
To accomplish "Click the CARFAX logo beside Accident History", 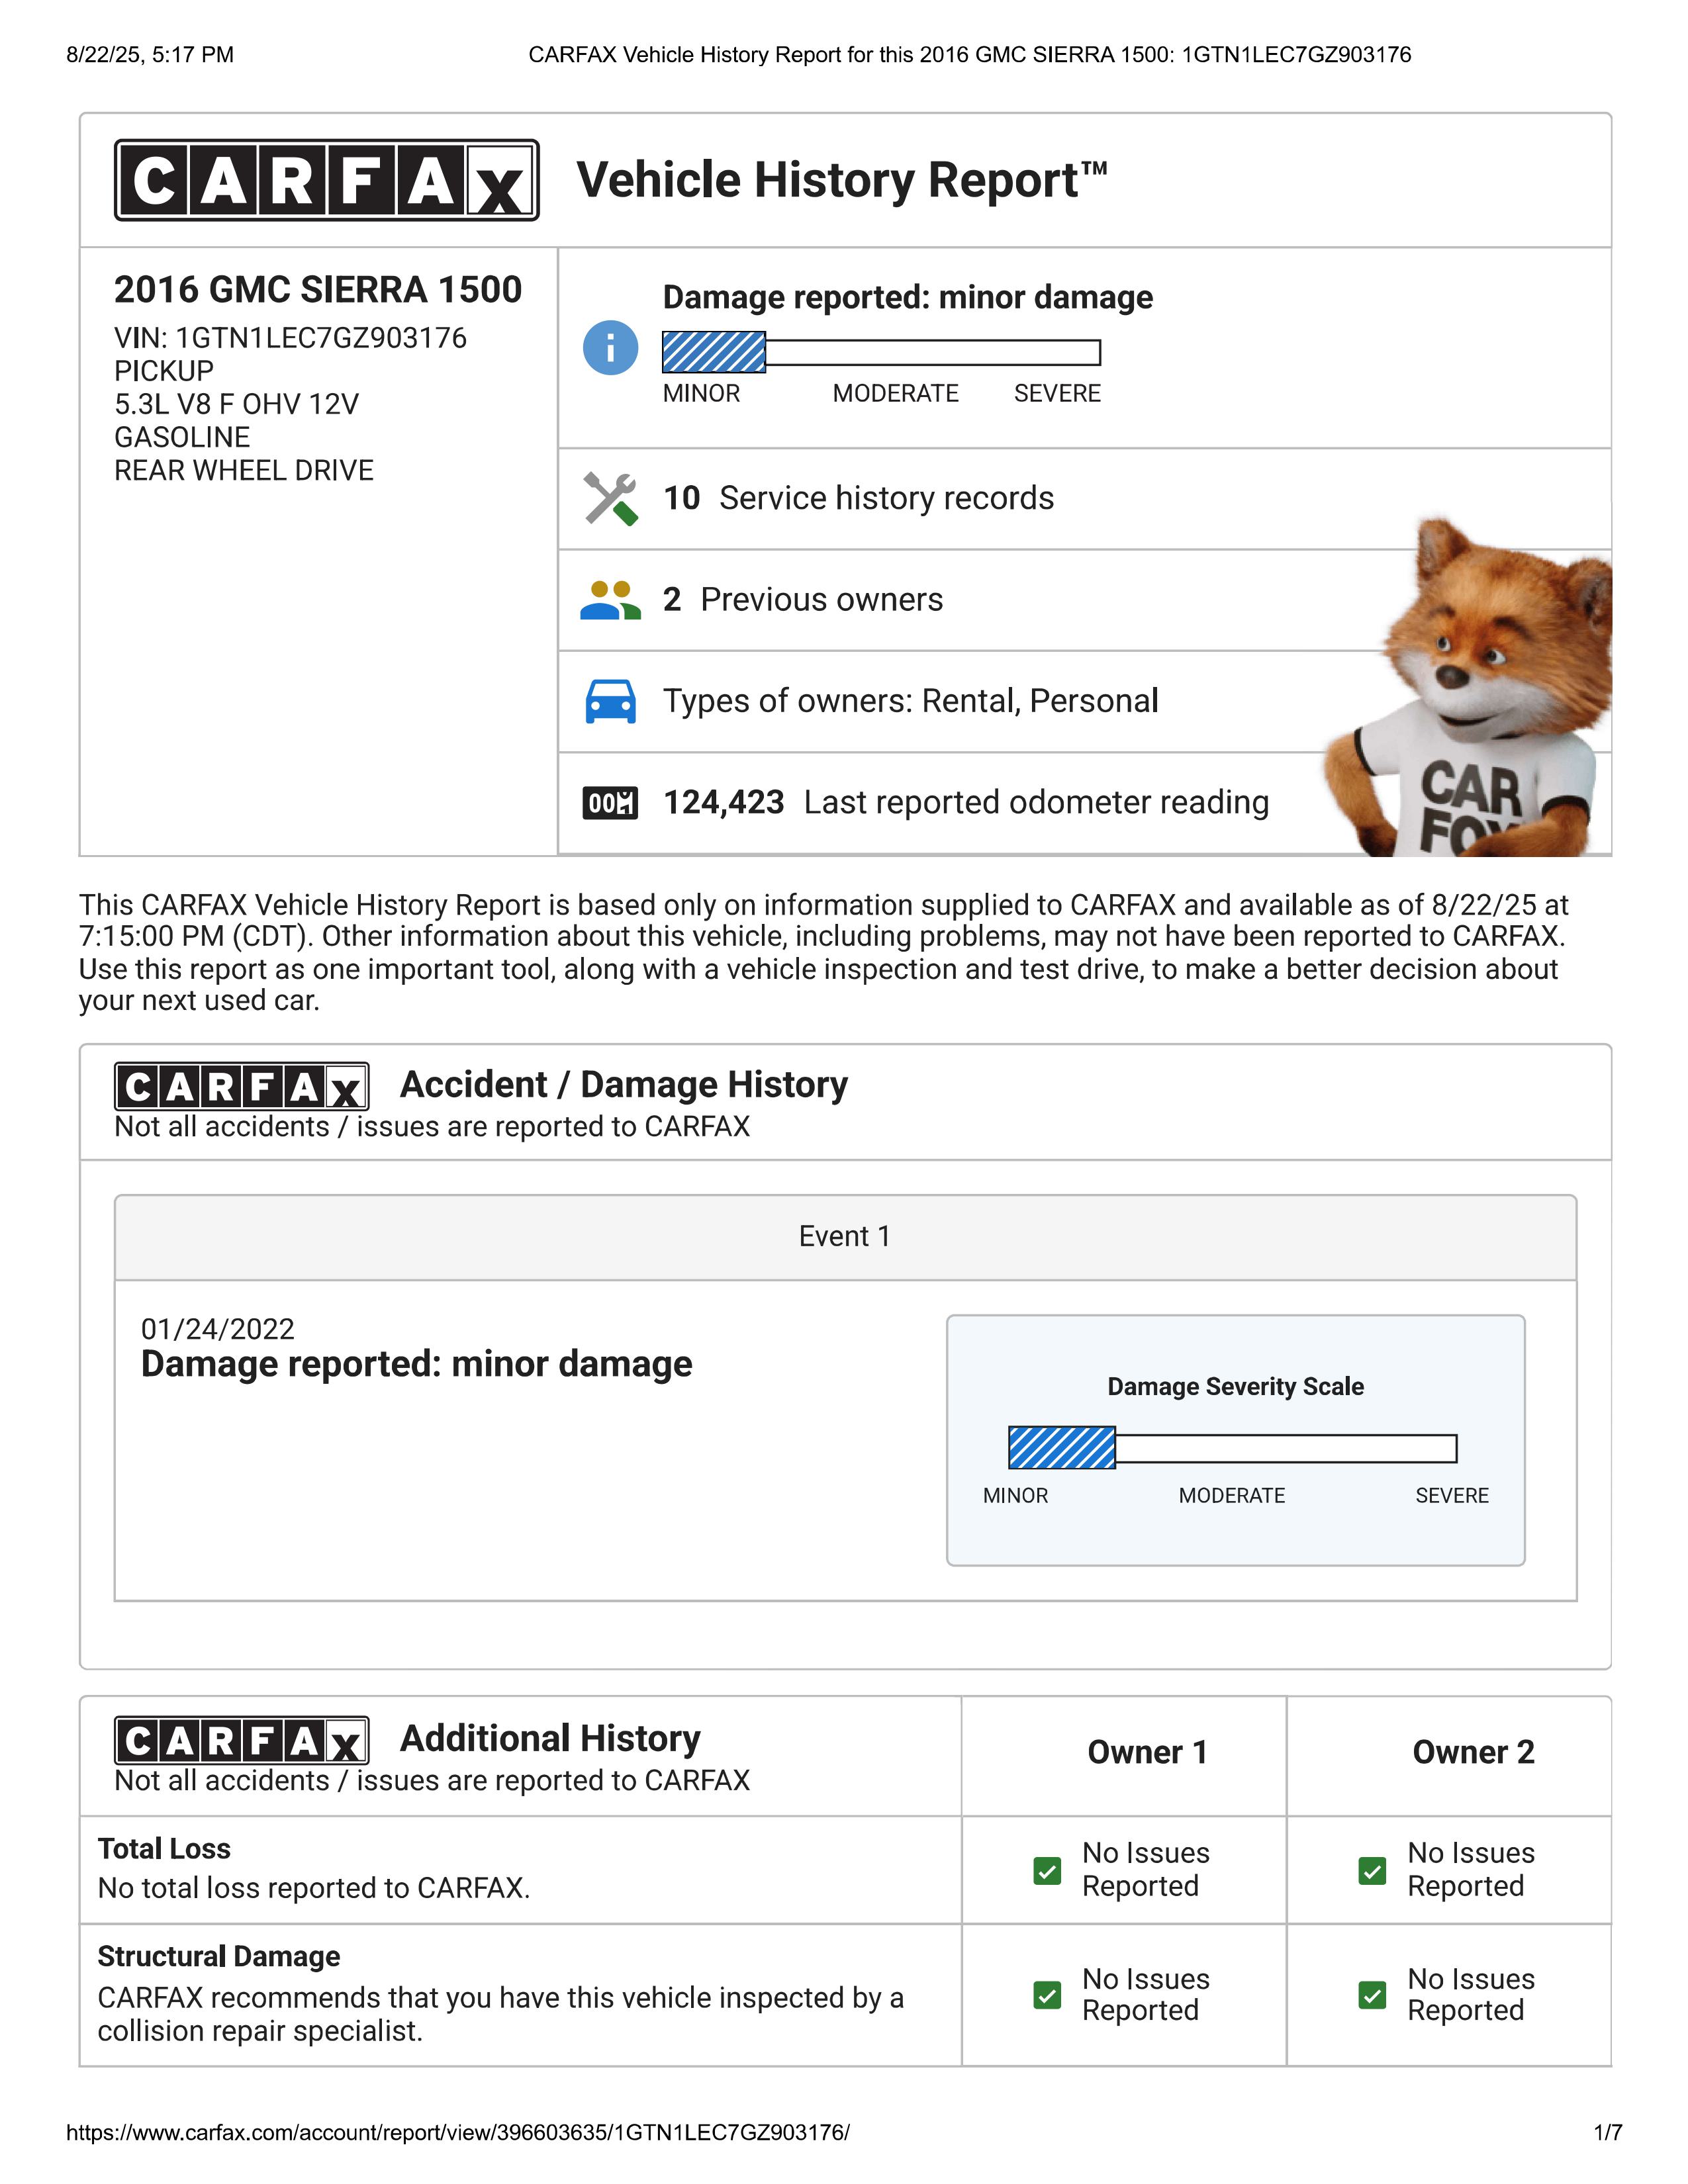I will [242, 1086].
